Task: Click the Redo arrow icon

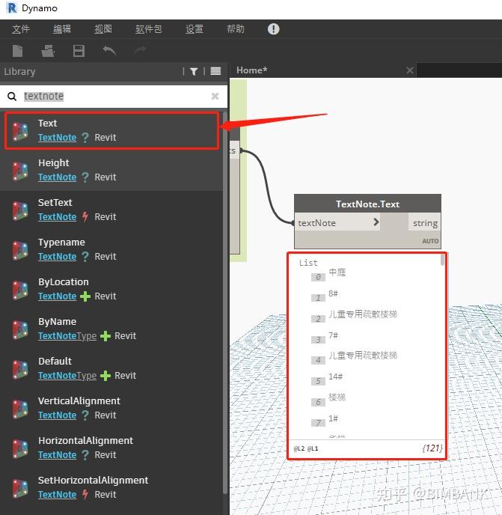Action: tap(140, 51)
